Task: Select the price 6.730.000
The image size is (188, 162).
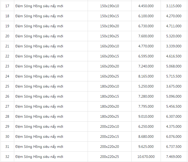Action: click(x=146, y=26)
